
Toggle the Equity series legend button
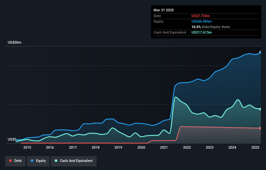[x=38, y=161]
